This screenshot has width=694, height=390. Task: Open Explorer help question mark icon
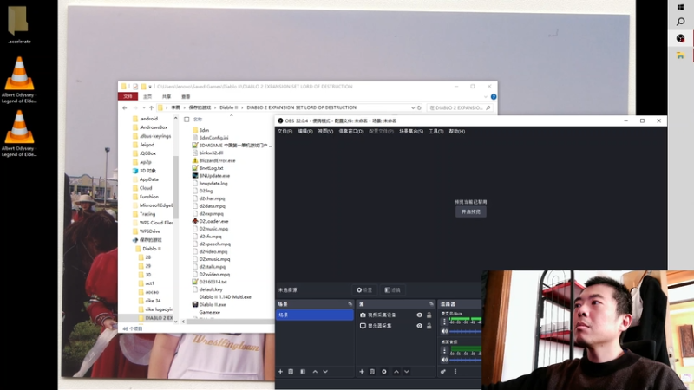tap(494, 96)
